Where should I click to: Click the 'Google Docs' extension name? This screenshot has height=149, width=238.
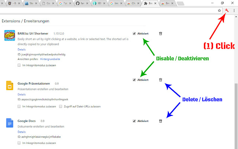26,121
